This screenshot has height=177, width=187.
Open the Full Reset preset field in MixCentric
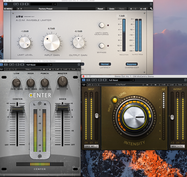point(119,80)
